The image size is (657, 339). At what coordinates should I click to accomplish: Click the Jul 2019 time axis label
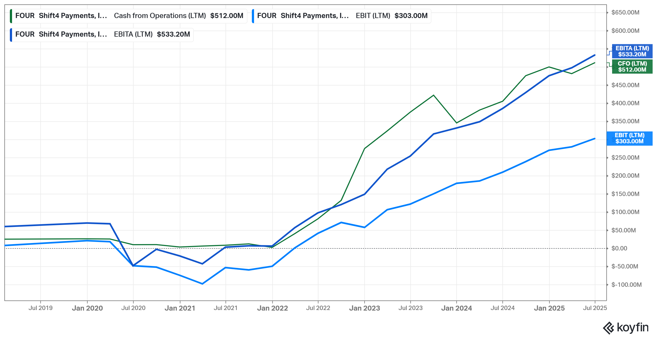[x=41, y=308]
